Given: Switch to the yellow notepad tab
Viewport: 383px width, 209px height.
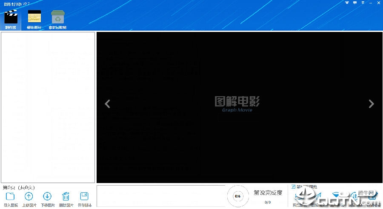Looking at the screenshot, I should pos(34,19).
